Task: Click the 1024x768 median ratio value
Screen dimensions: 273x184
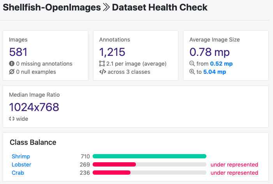Action: click(34, 107)
